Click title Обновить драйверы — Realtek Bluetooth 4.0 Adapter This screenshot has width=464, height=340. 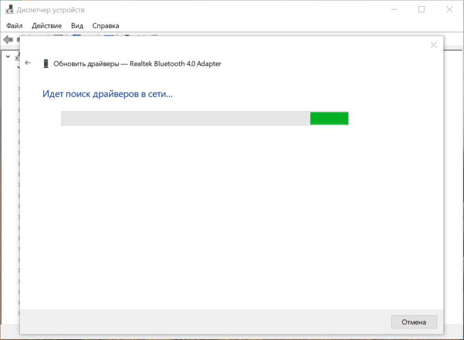coord(137,63)
